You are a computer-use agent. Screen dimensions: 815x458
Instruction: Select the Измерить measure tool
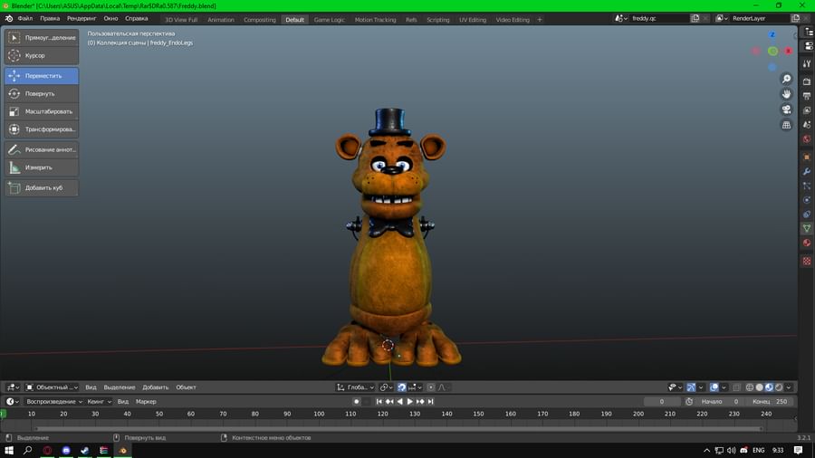(x=42, y=167)
